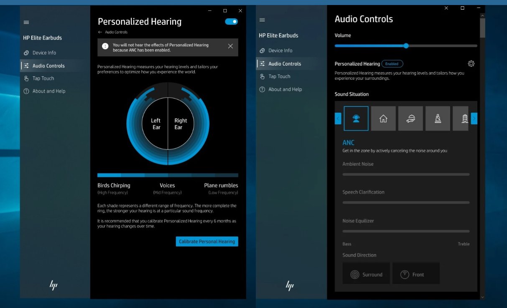The width and height of the screenshot is (507, 308).
Task: Maximize the Personalized Hearing window
Action: pyautogui.click(x=225, y=10)
